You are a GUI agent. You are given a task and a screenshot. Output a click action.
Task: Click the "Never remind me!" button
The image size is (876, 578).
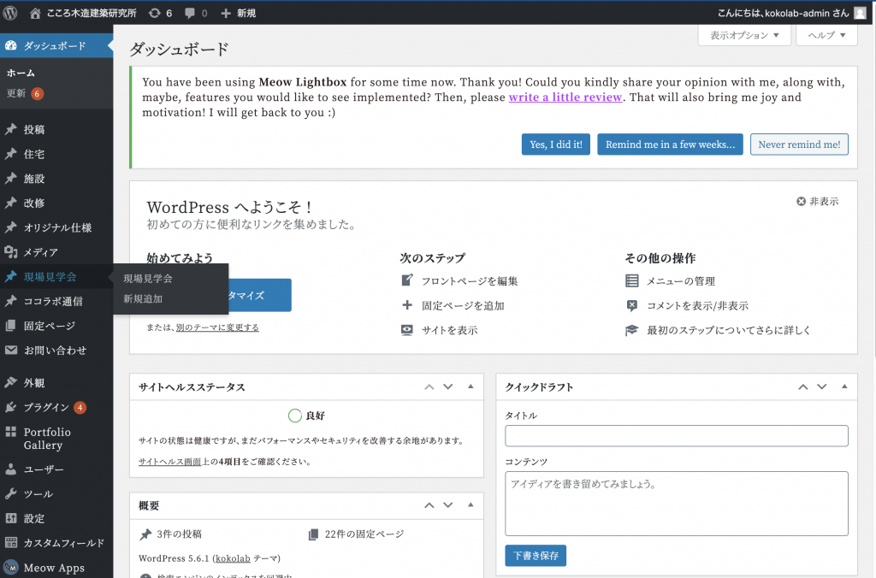(x=799, y=144)
